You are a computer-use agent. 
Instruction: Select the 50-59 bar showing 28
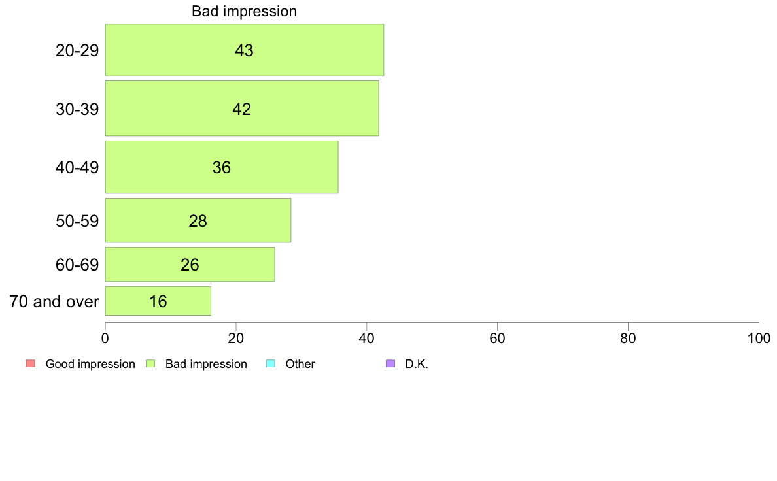pos(198,220)
